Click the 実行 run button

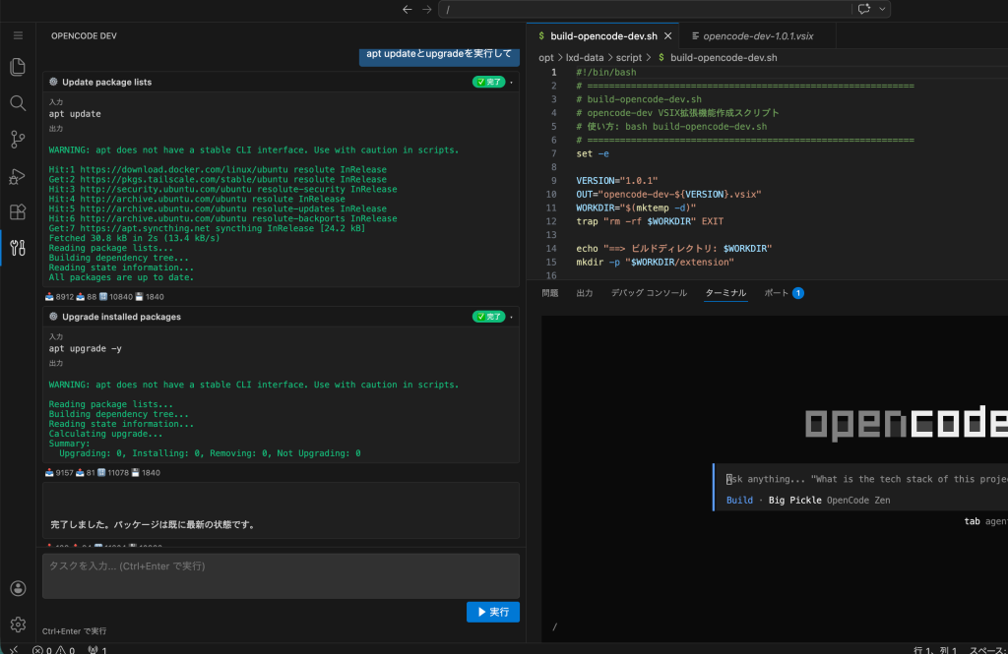point(492,612)
